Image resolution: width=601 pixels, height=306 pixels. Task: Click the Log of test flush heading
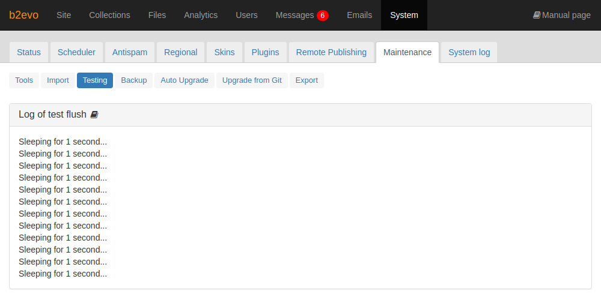click(x=52, y=115)
